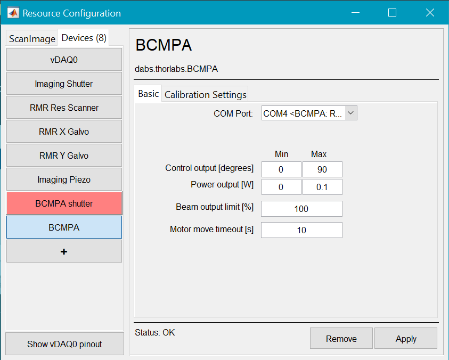Click the MATLAB icon in title bar
Image resolution: width=449 pixels, height=360 pixels.
[x=13, y=13]
